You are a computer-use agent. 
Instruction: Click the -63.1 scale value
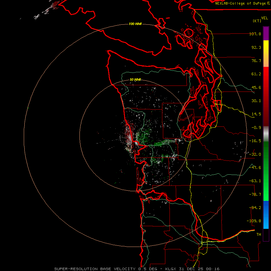(255, 181)
